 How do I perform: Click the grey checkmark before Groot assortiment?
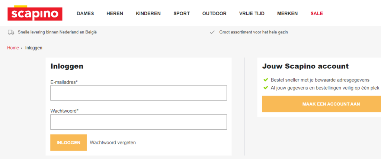[x=212, y=32]
